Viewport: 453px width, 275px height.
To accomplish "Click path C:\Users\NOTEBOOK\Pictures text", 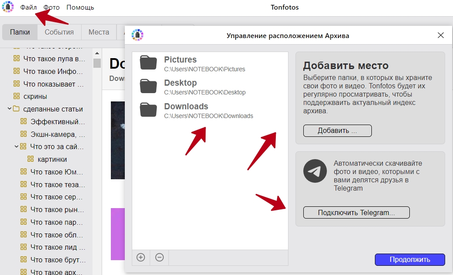I will (x=205, y=69).
